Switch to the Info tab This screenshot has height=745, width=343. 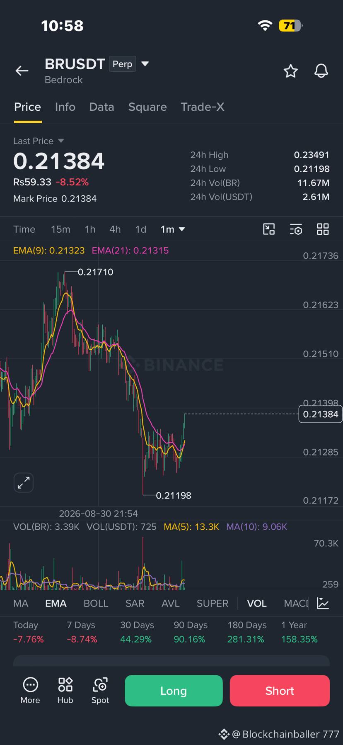(x=65, y=107)
